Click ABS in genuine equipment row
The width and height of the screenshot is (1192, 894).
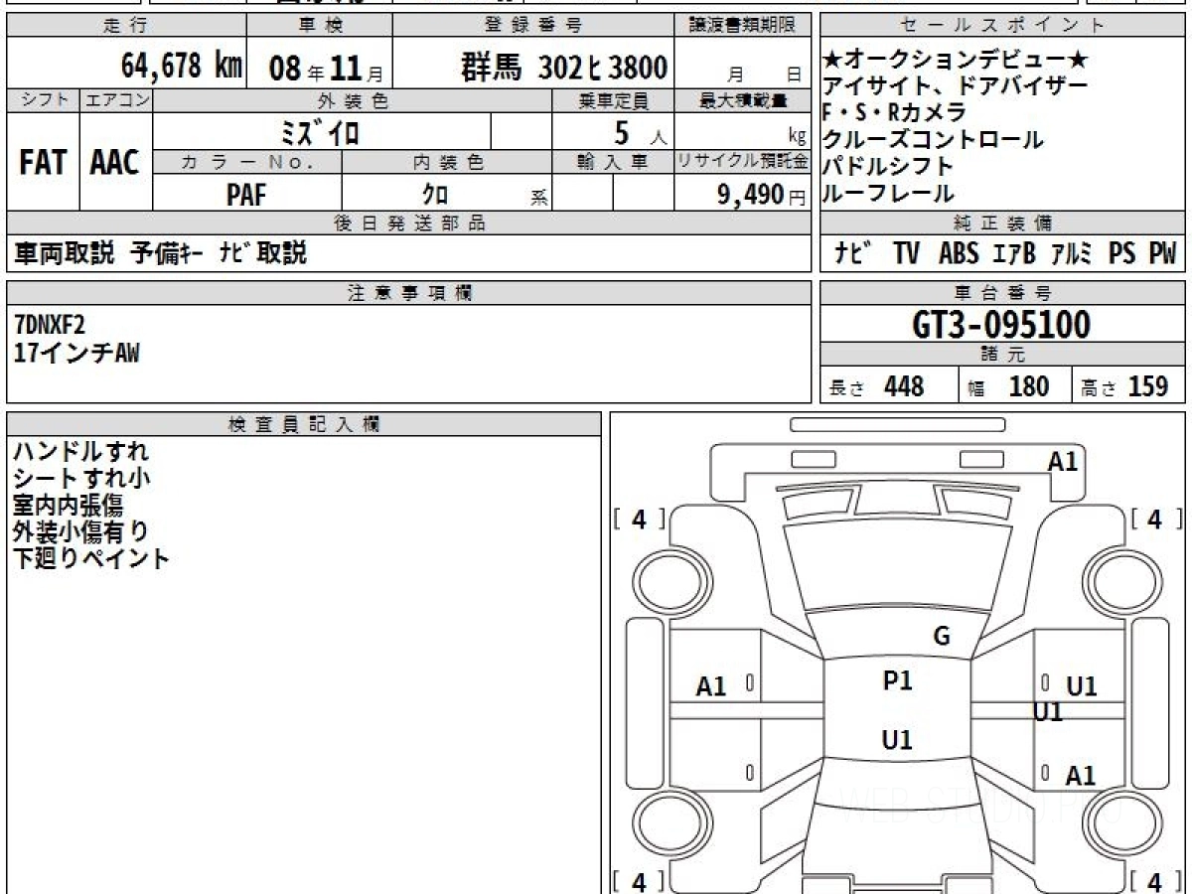click(x=959, y=253)
